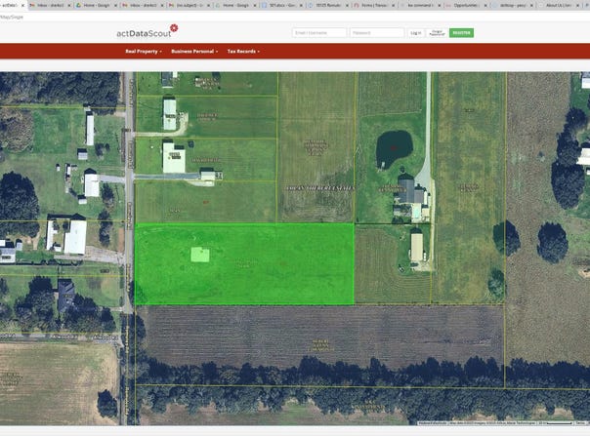Switch to the Opportunities browser tab
Image resolution: width=590 pixels, height=436 pixels.
[466, 5]
